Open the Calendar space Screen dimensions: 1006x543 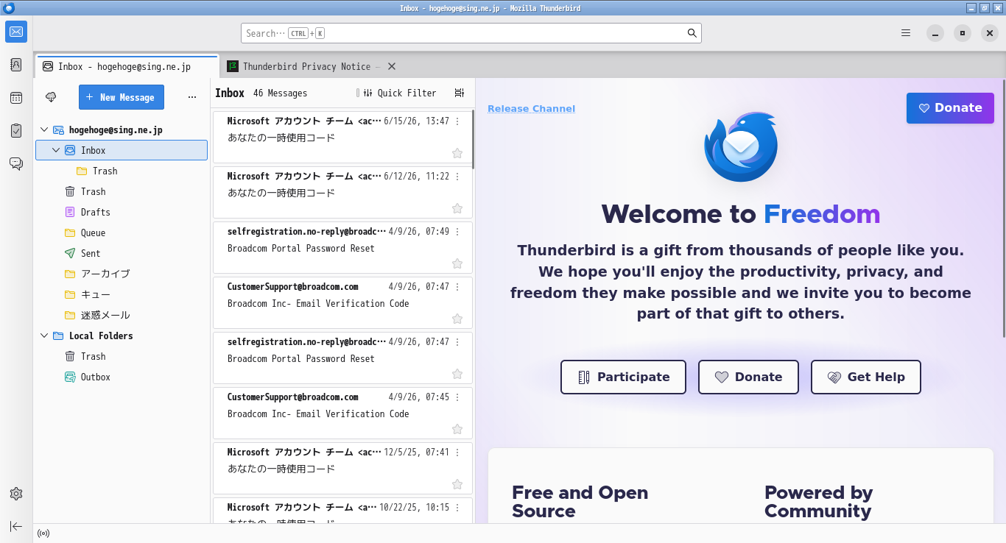point(16,98)
